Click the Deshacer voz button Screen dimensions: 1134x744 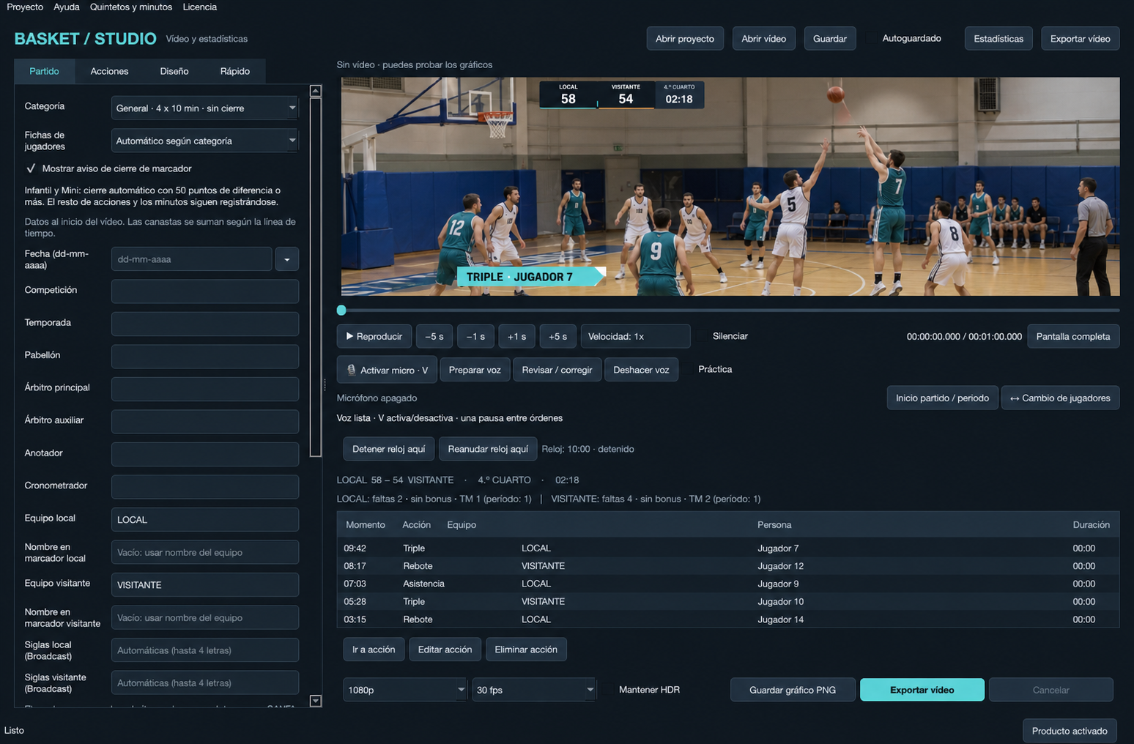[x=641, y=370]
